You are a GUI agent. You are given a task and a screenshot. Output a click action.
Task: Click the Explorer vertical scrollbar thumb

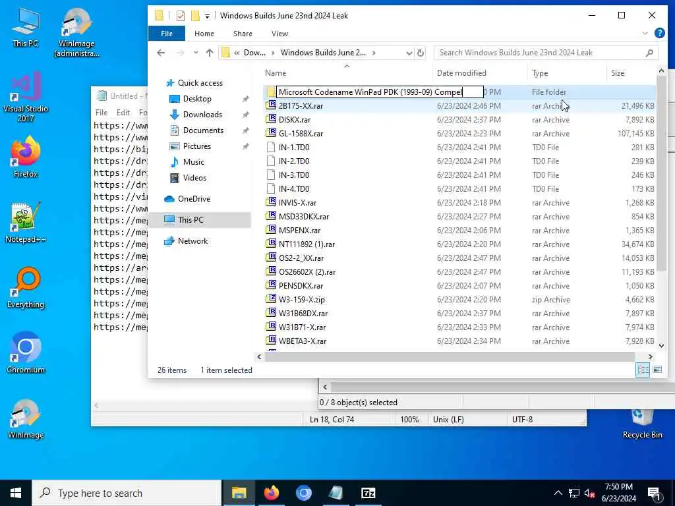click(661, 174)
